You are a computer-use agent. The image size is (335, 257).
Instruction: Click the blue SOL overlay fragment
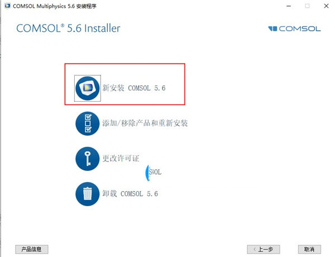point(154,172)
